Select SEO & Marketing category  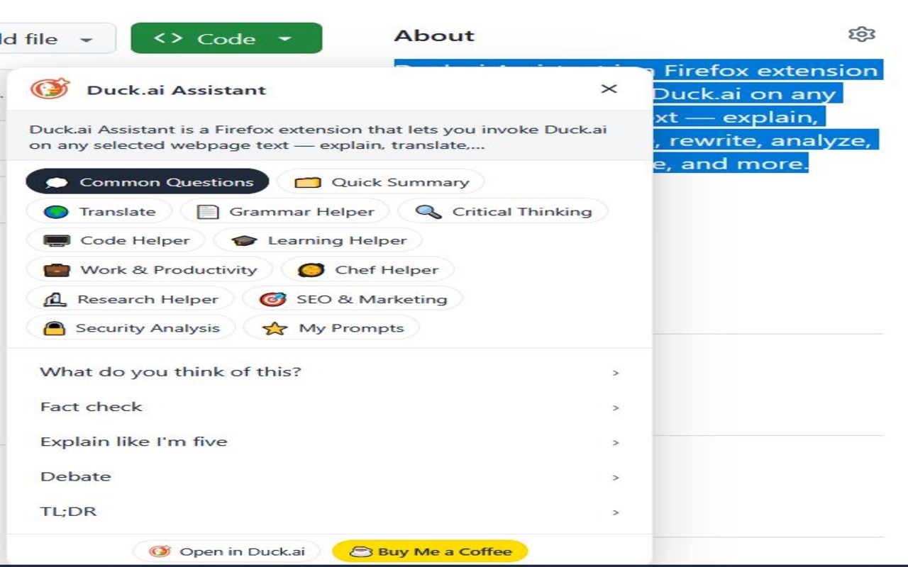click(x=353, y=299)
